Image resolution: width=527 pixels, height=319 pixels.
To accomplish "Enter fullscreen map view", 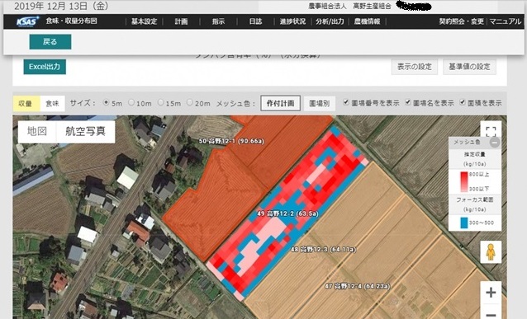I will (491, 131).
